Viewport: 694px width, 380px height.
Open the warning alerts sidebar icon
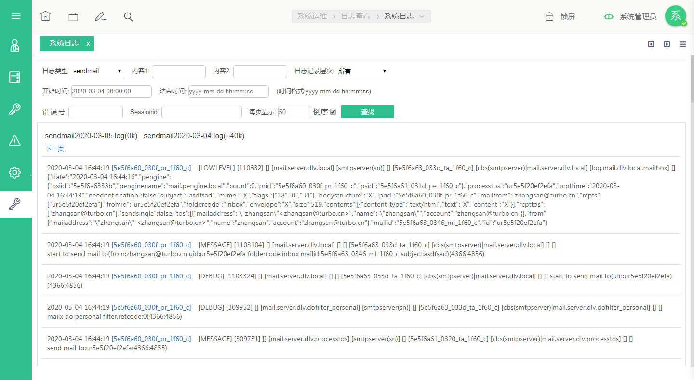tap(15, 141)
